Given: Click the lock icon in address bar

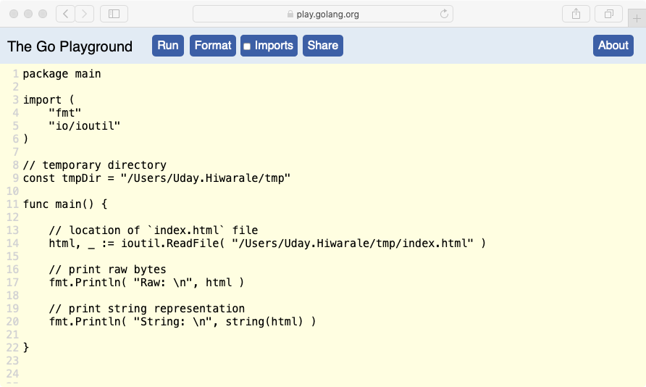Looking at the screenshot, I should [290, 14].
